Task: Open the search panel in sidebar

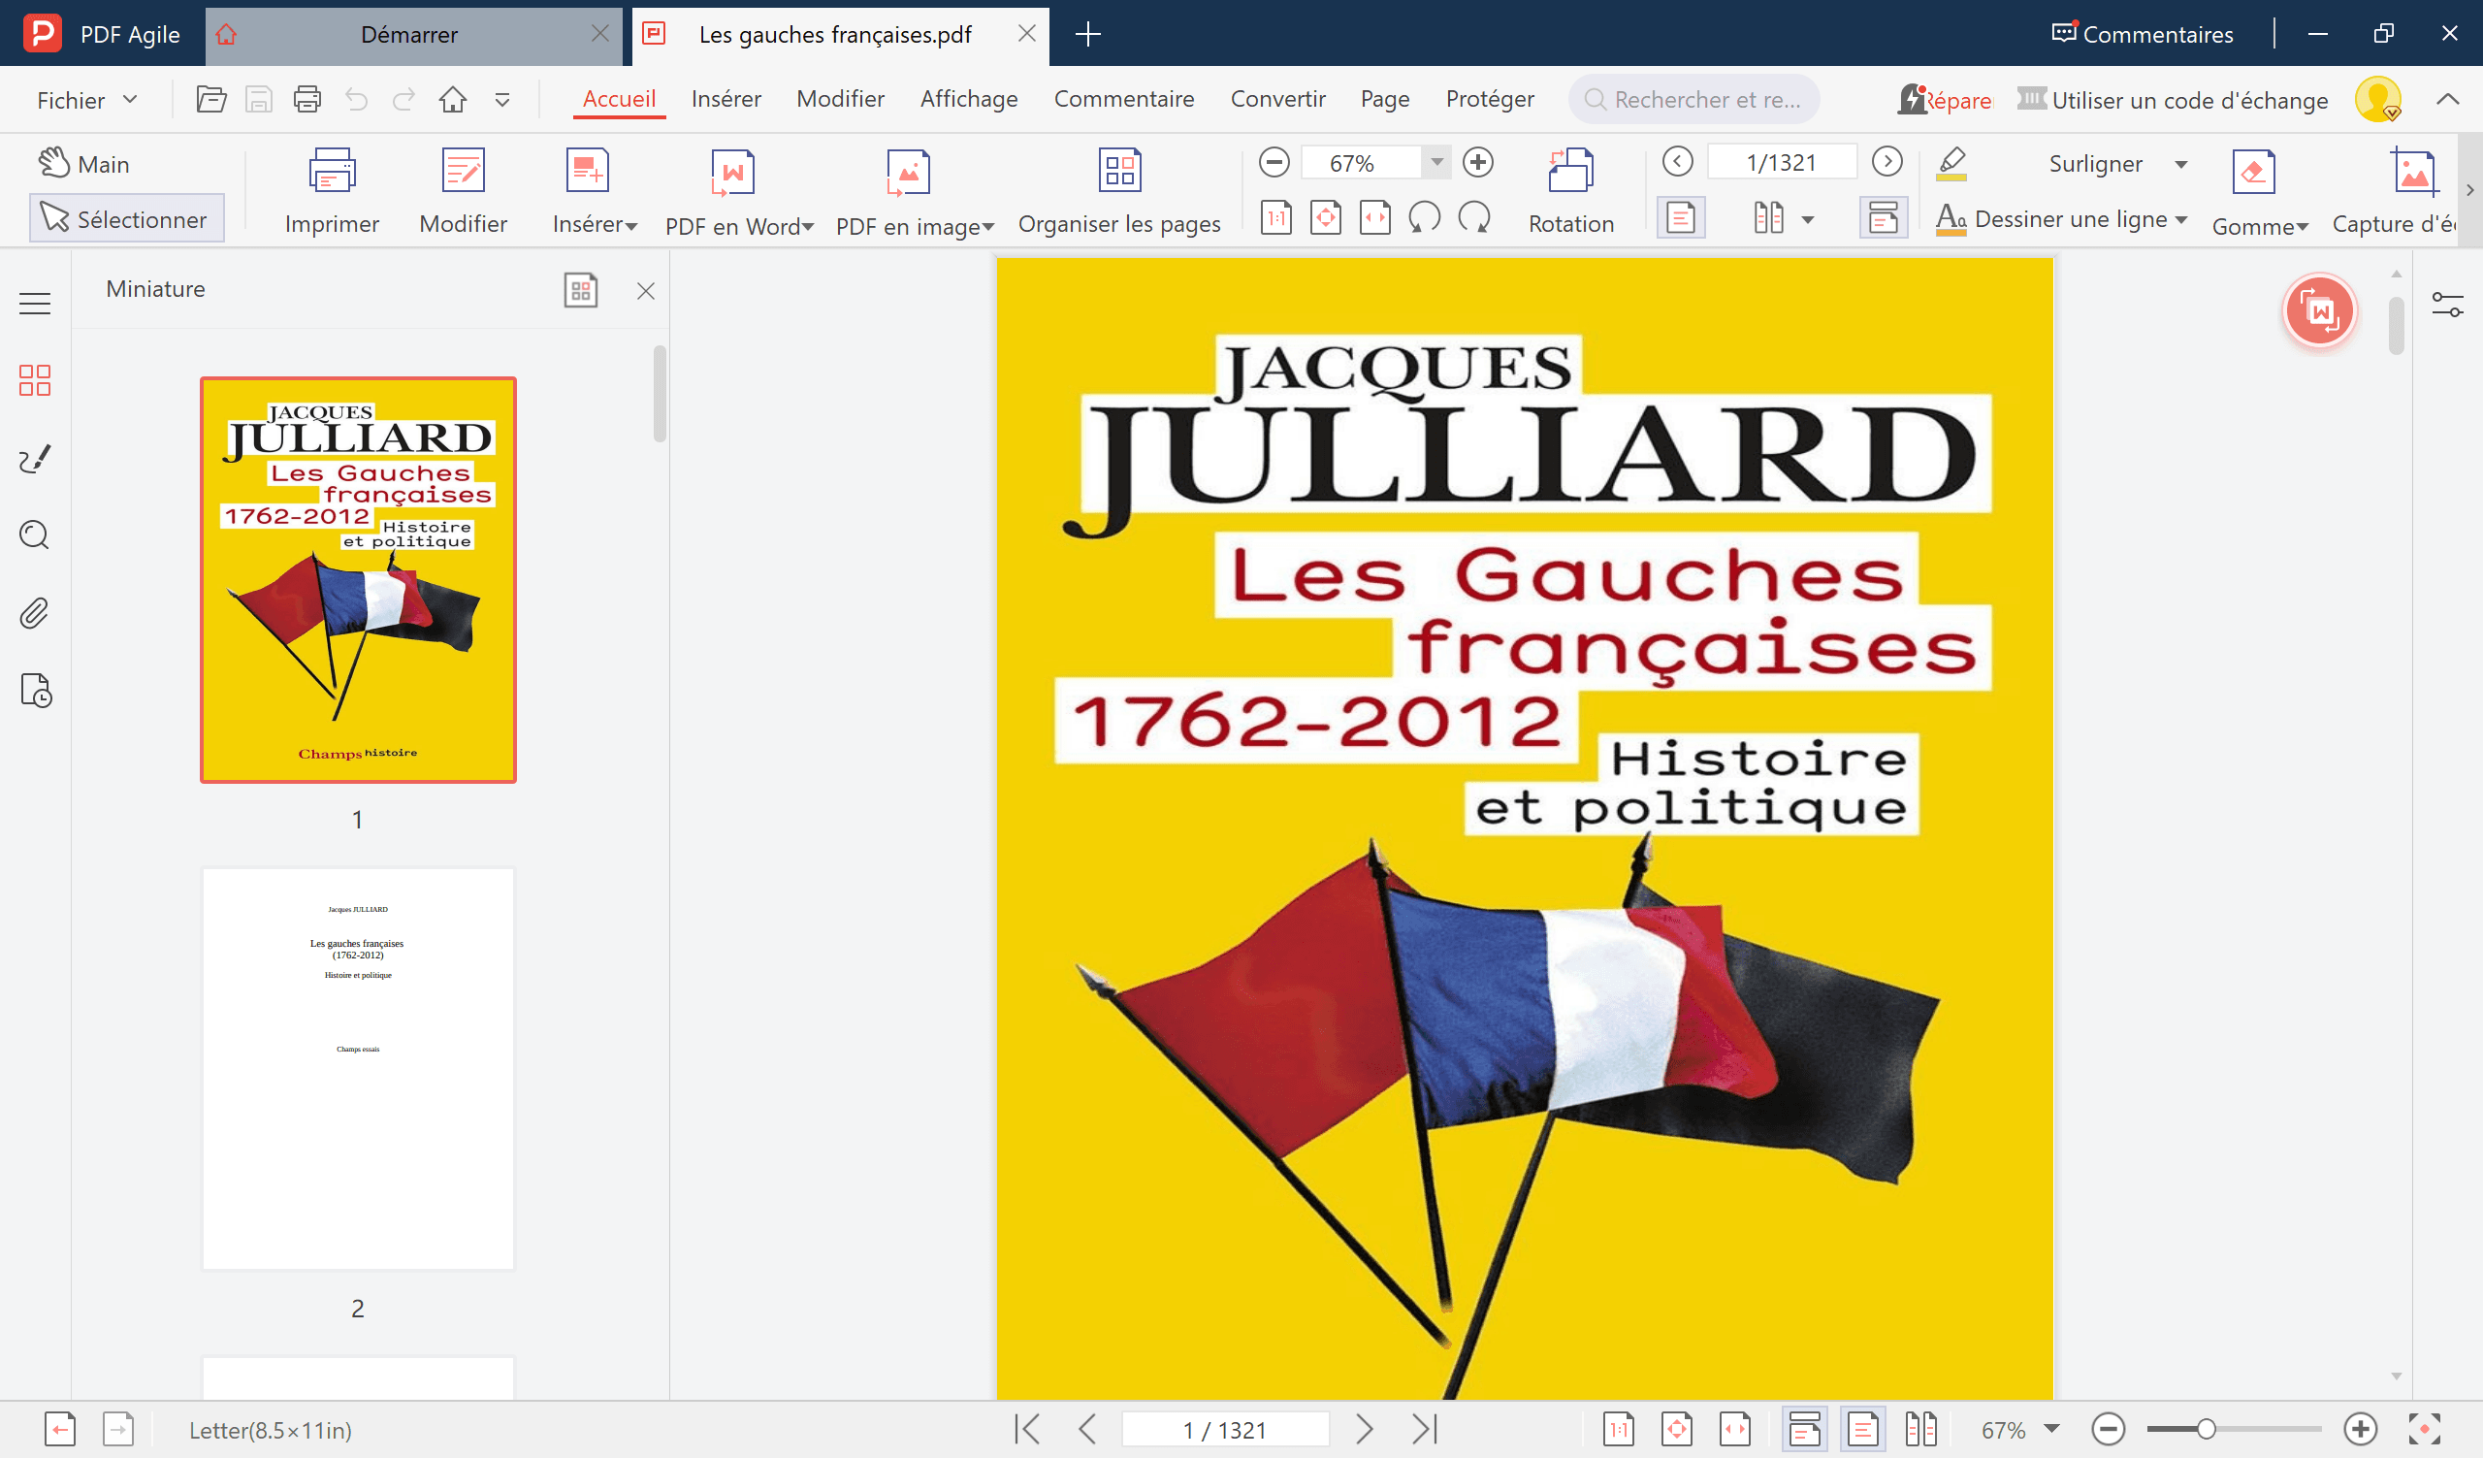Action: click(x=35, y=535)
